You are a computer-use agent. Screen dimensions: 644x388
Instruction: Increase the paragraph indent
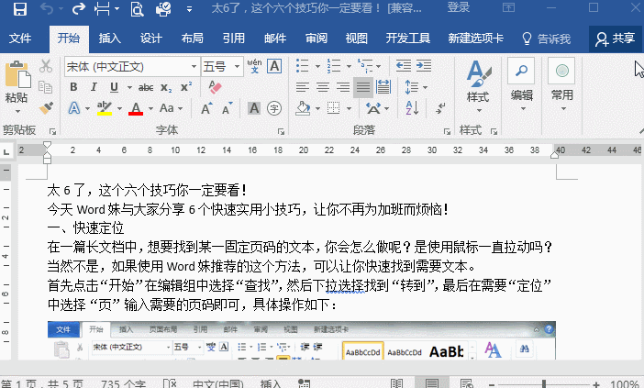tap(424, 66)
